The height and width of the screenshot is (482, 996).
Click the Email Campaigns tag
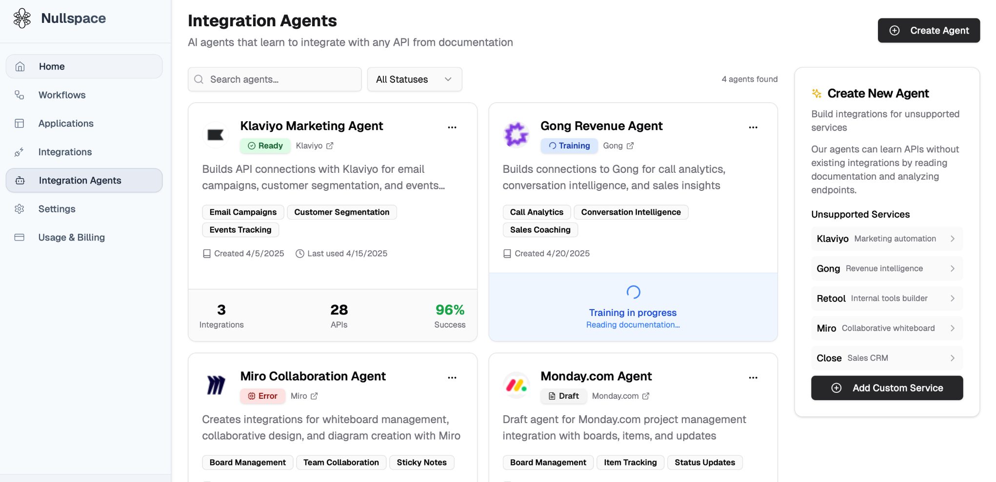click(243, 212)
